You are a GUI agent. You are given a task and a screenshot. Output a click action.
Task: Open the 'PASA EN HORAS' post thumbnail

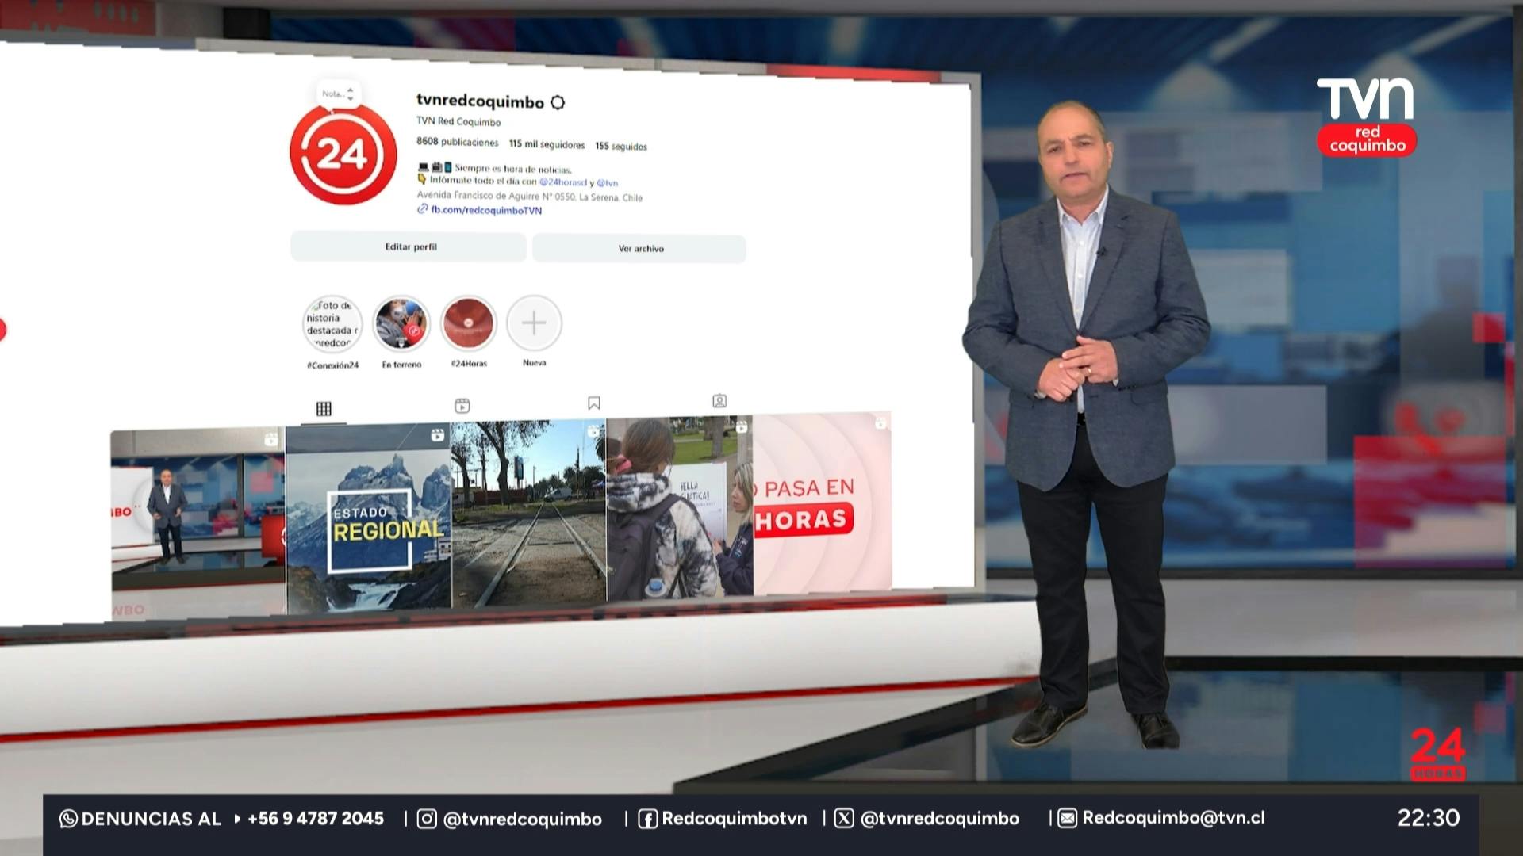823,503
